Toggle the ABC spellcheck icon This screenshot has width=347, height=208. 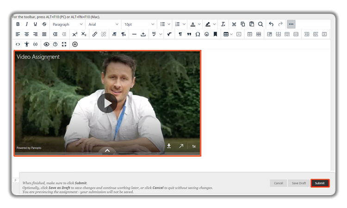(154, 34)
